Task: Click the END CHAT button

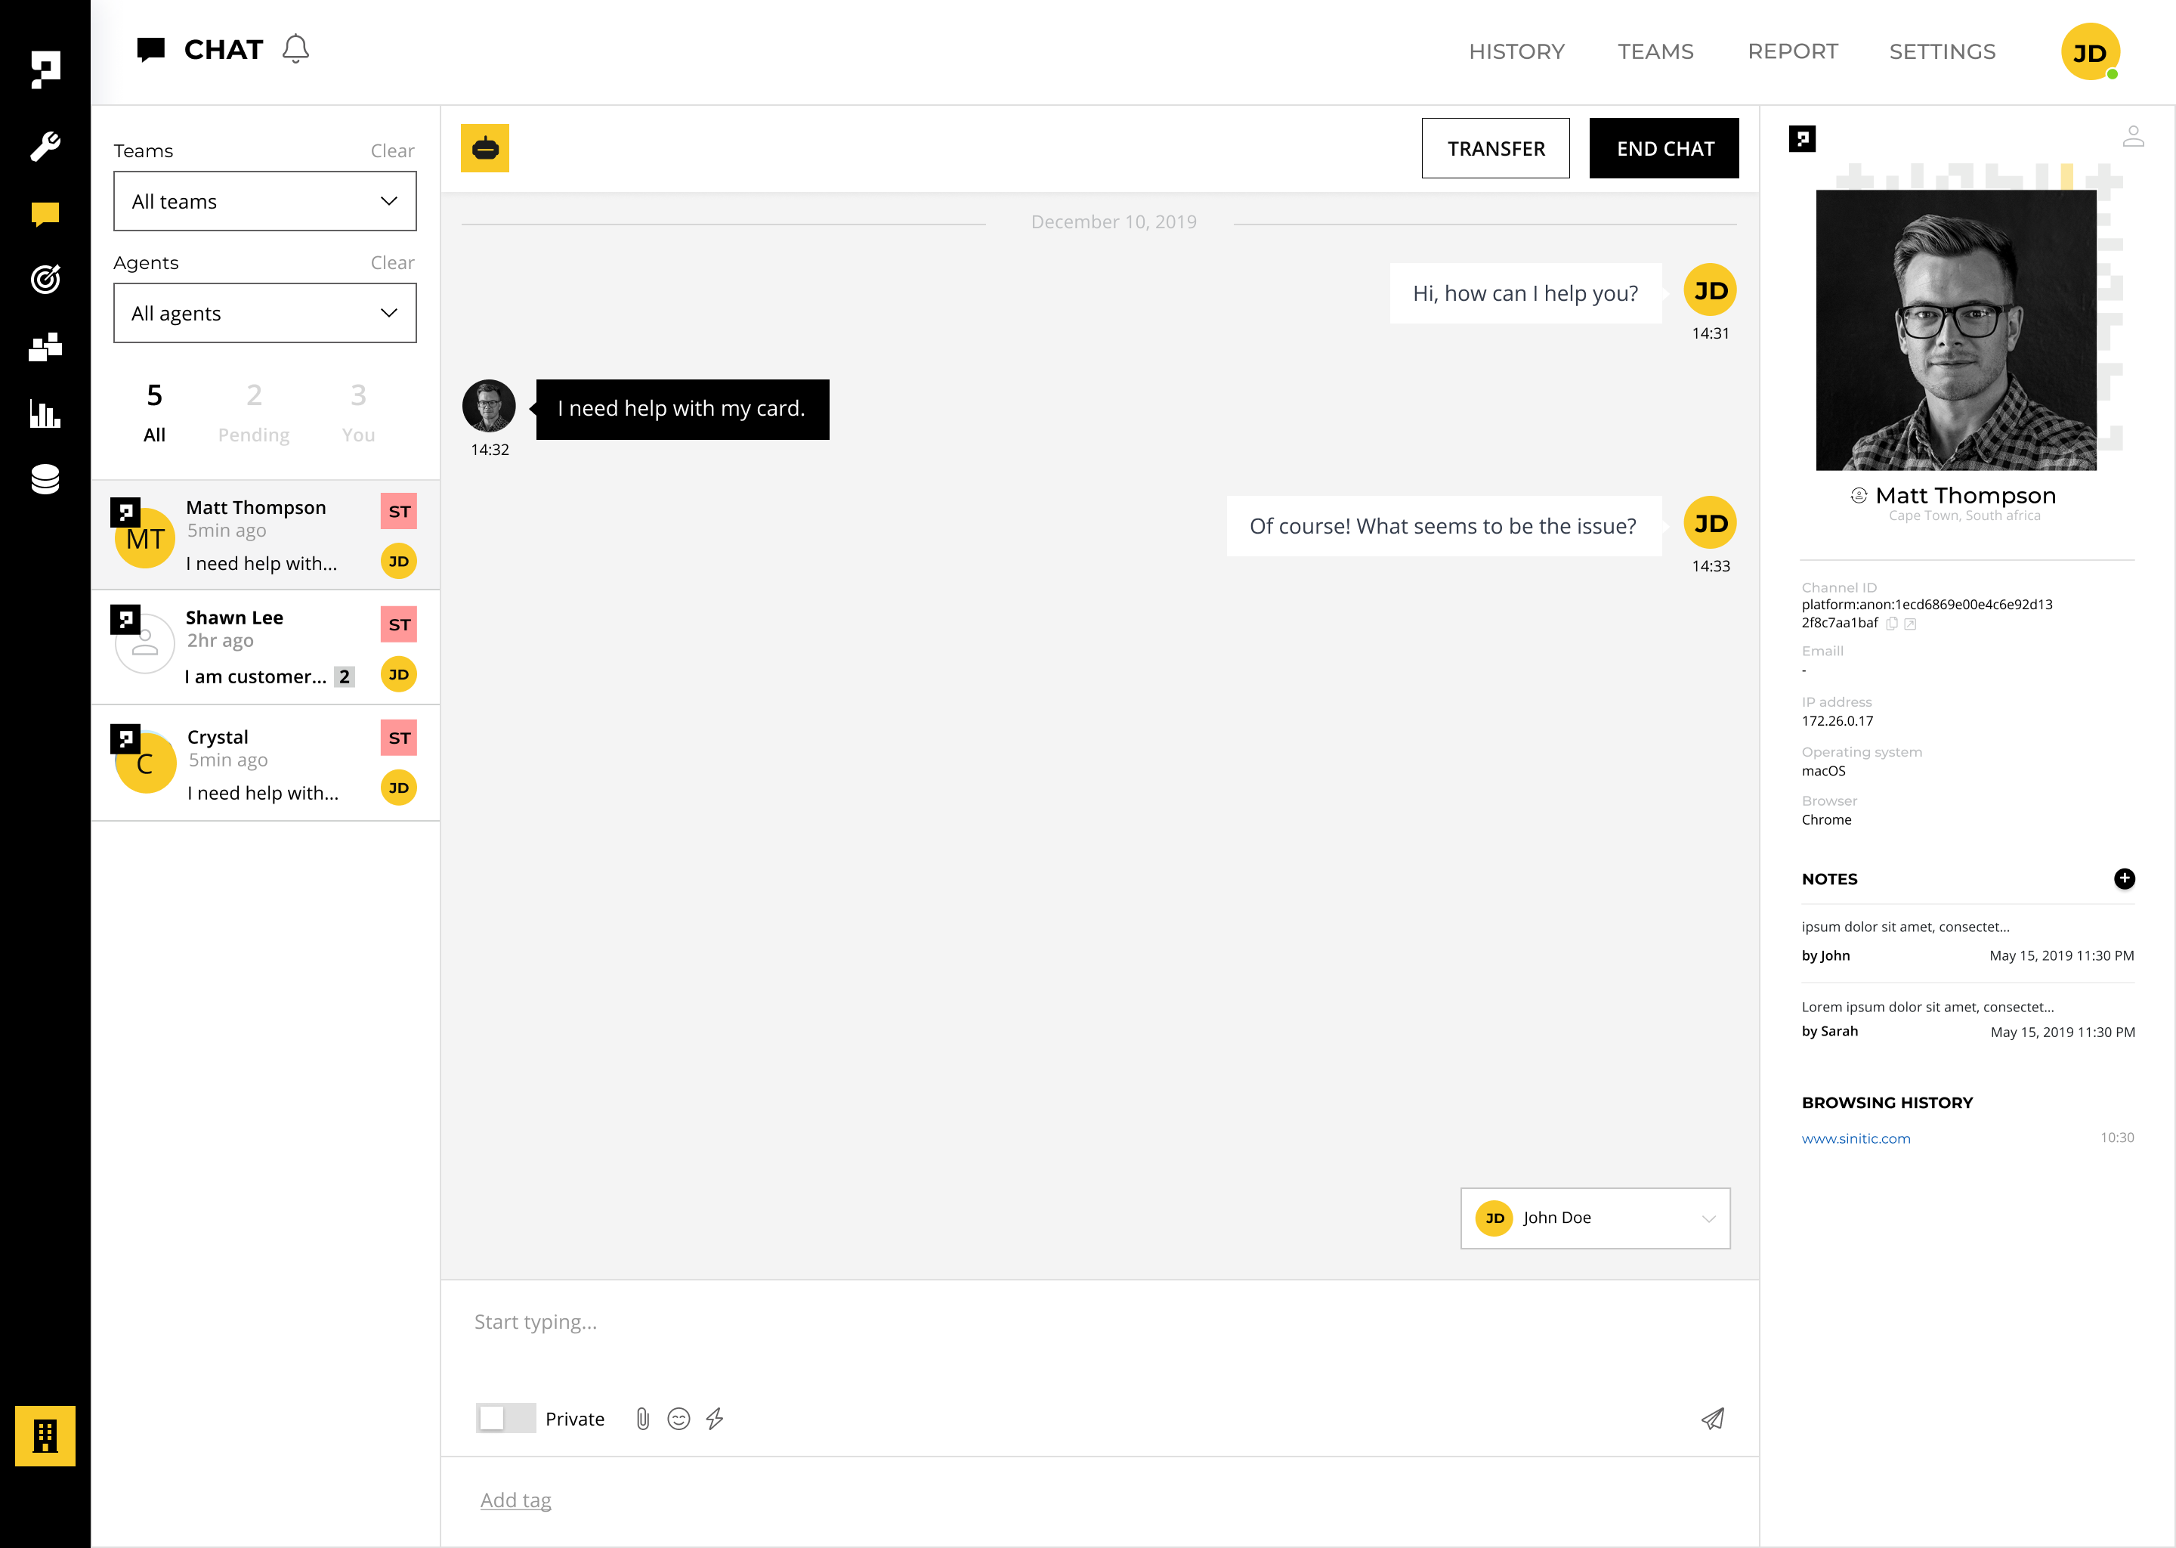Action: tap(1664, 147)
